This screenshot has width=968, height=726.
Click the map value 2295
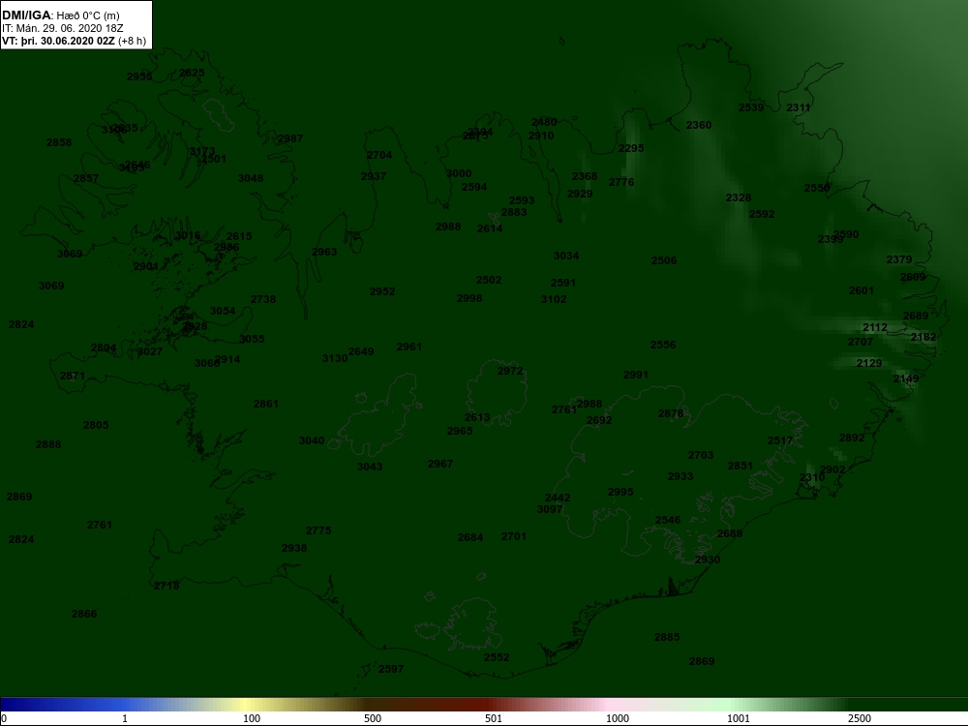(631, 149)
